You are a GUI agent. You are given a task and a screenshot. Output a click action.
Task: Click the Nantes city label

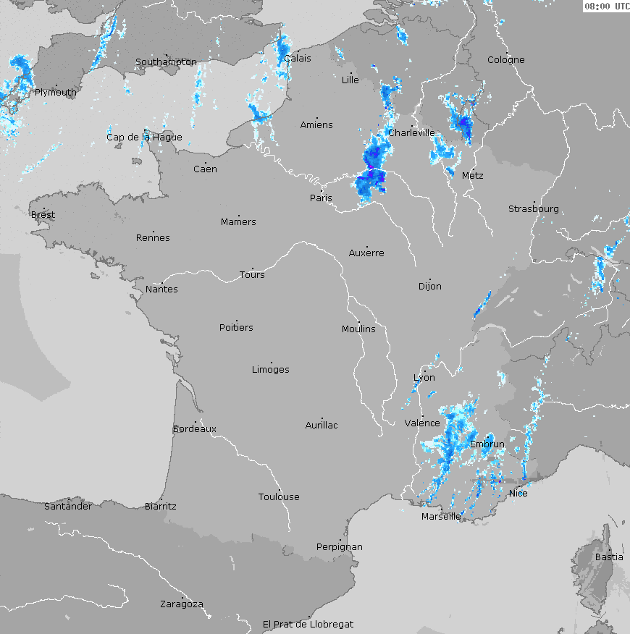[162, 289]
